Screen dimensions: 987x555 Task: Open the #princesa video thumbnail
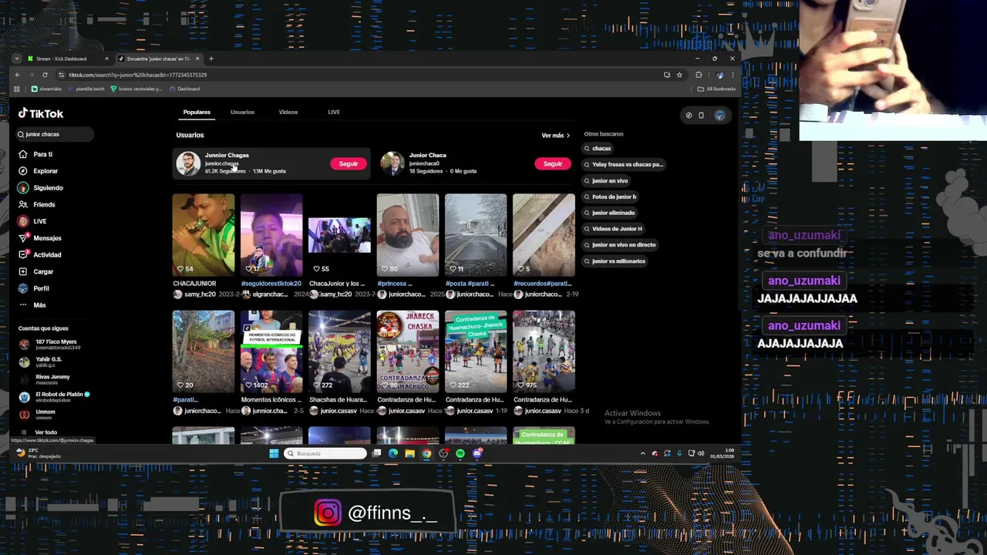(x=408, y=234)
